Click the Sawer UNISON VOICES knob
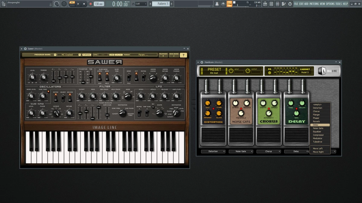Image resolution: width=362 pixels, height=203 pixels. coord(153,78)
